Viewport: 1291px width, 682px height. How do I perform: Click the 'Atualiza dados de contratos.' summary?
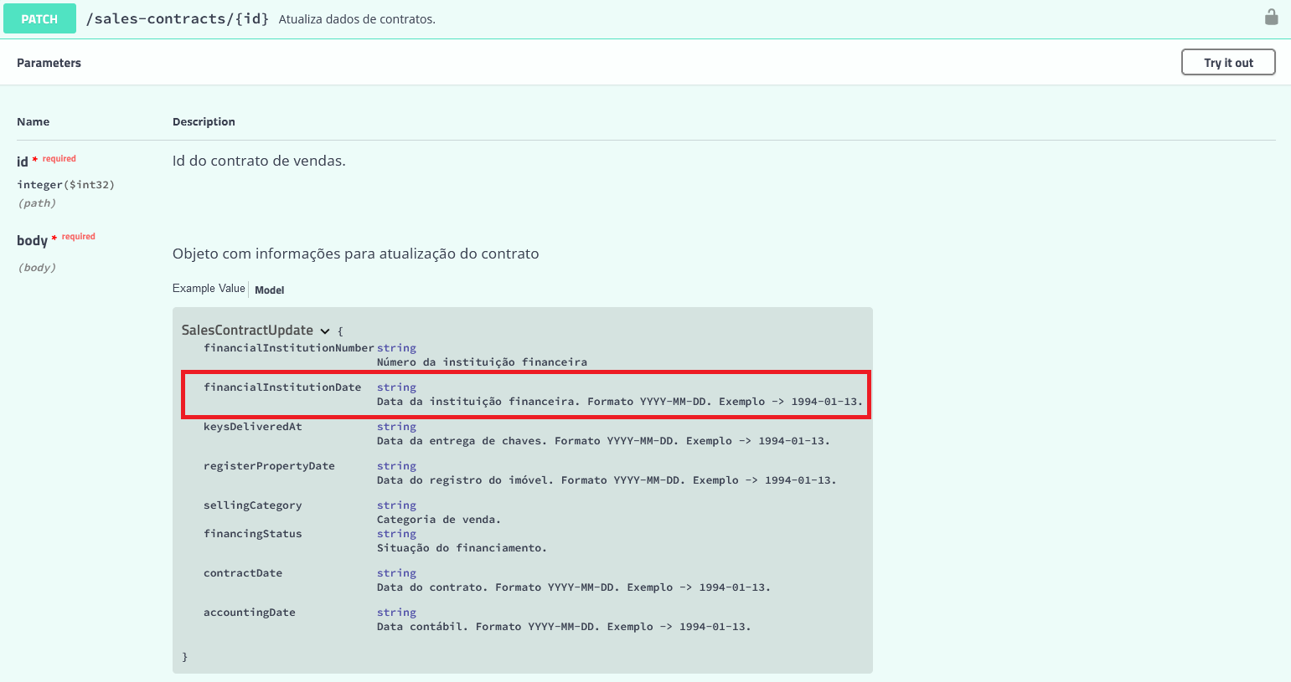coord(357,19)
